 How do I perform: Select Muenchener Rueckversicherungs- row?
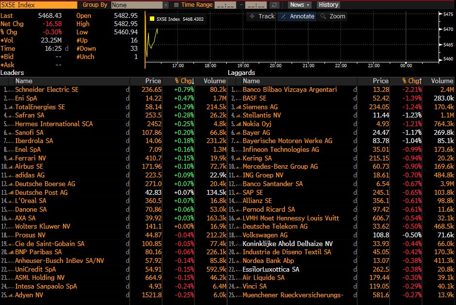pos(341,295)
